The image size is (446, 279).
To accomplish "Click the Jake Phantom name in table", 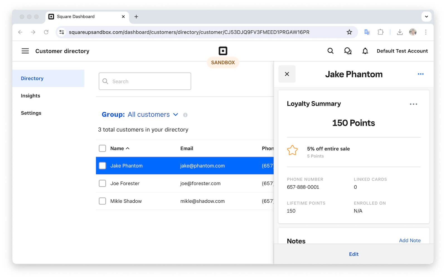I will pos(126,166).
